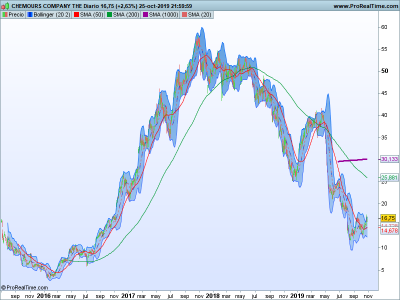Open the SMA (50) indicator legend
The image size is (400, 300).
point(88,15)
